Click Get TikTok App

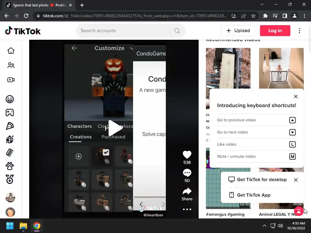point(250,195)
